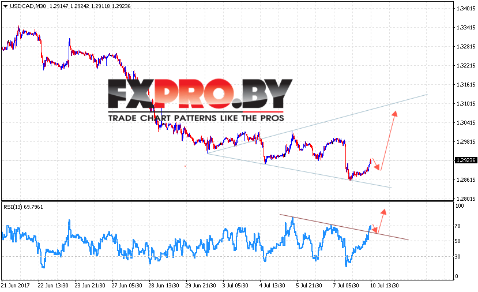Click the 3 Jul 05:30 time axis label

coord(235,286)
